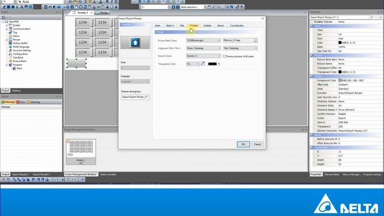
Task: Select Main under Program in the tree
Action: click(19, 68)
